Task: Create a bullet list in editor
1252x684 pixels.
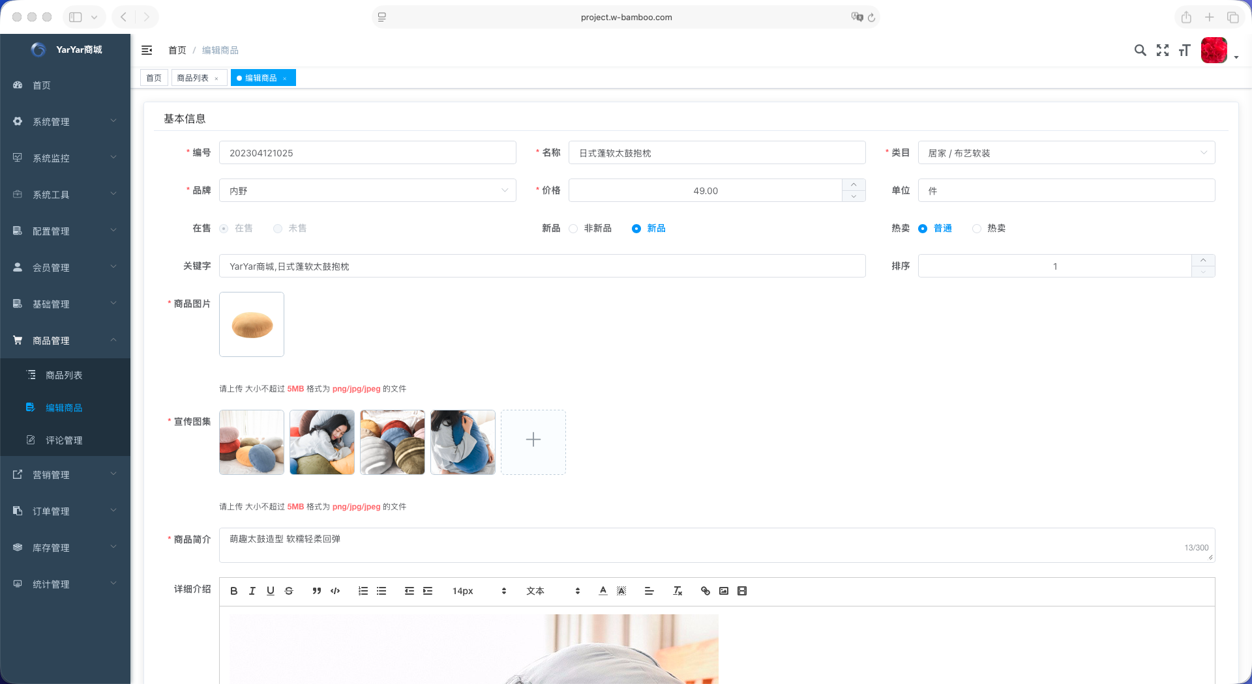Action: tap(381, 591)
